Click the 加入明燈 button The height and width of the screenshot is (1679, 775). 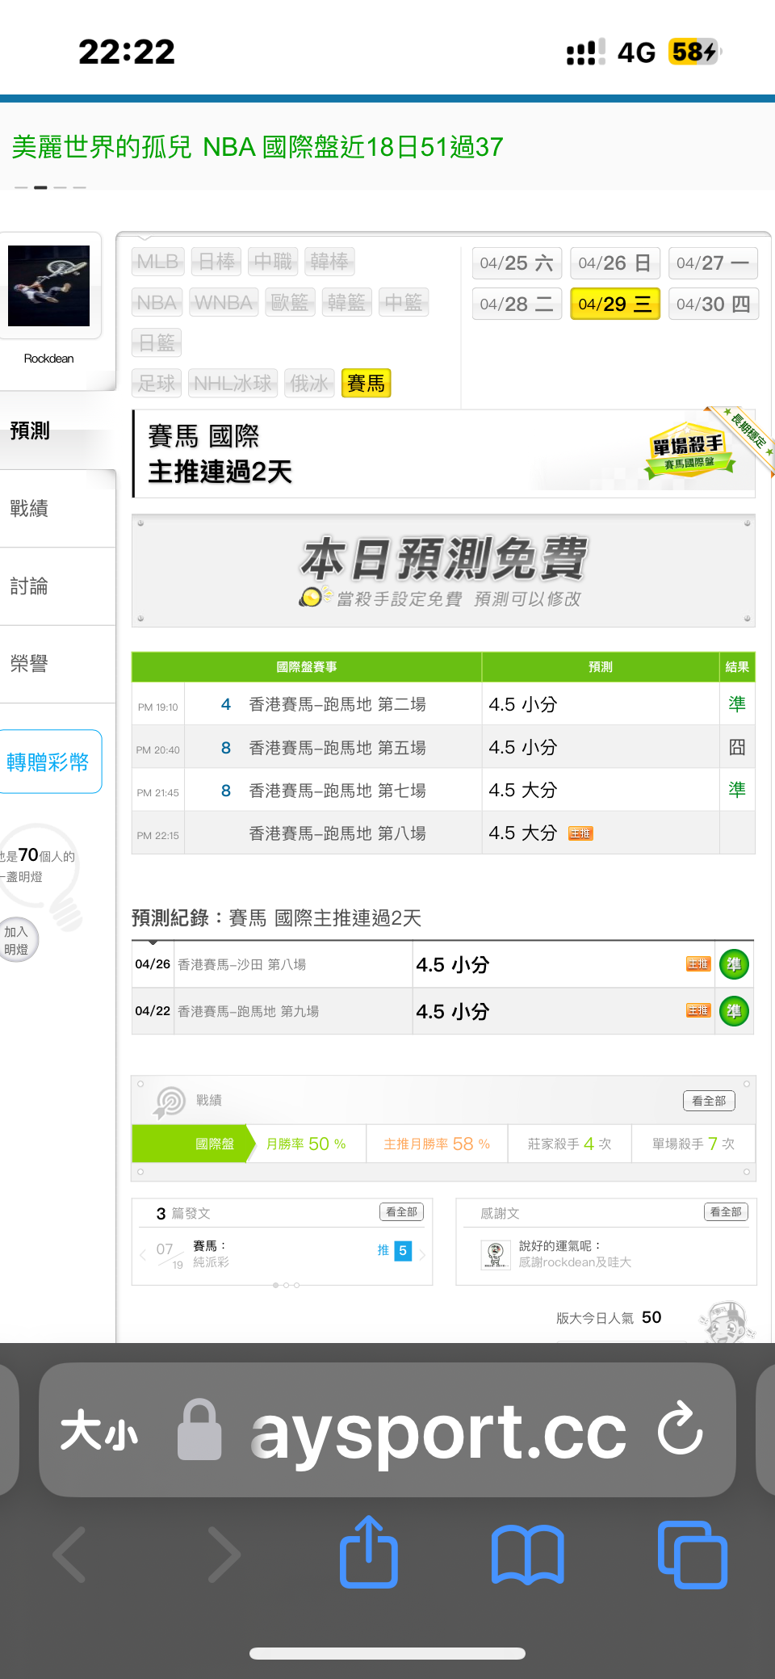click(17, 941)
